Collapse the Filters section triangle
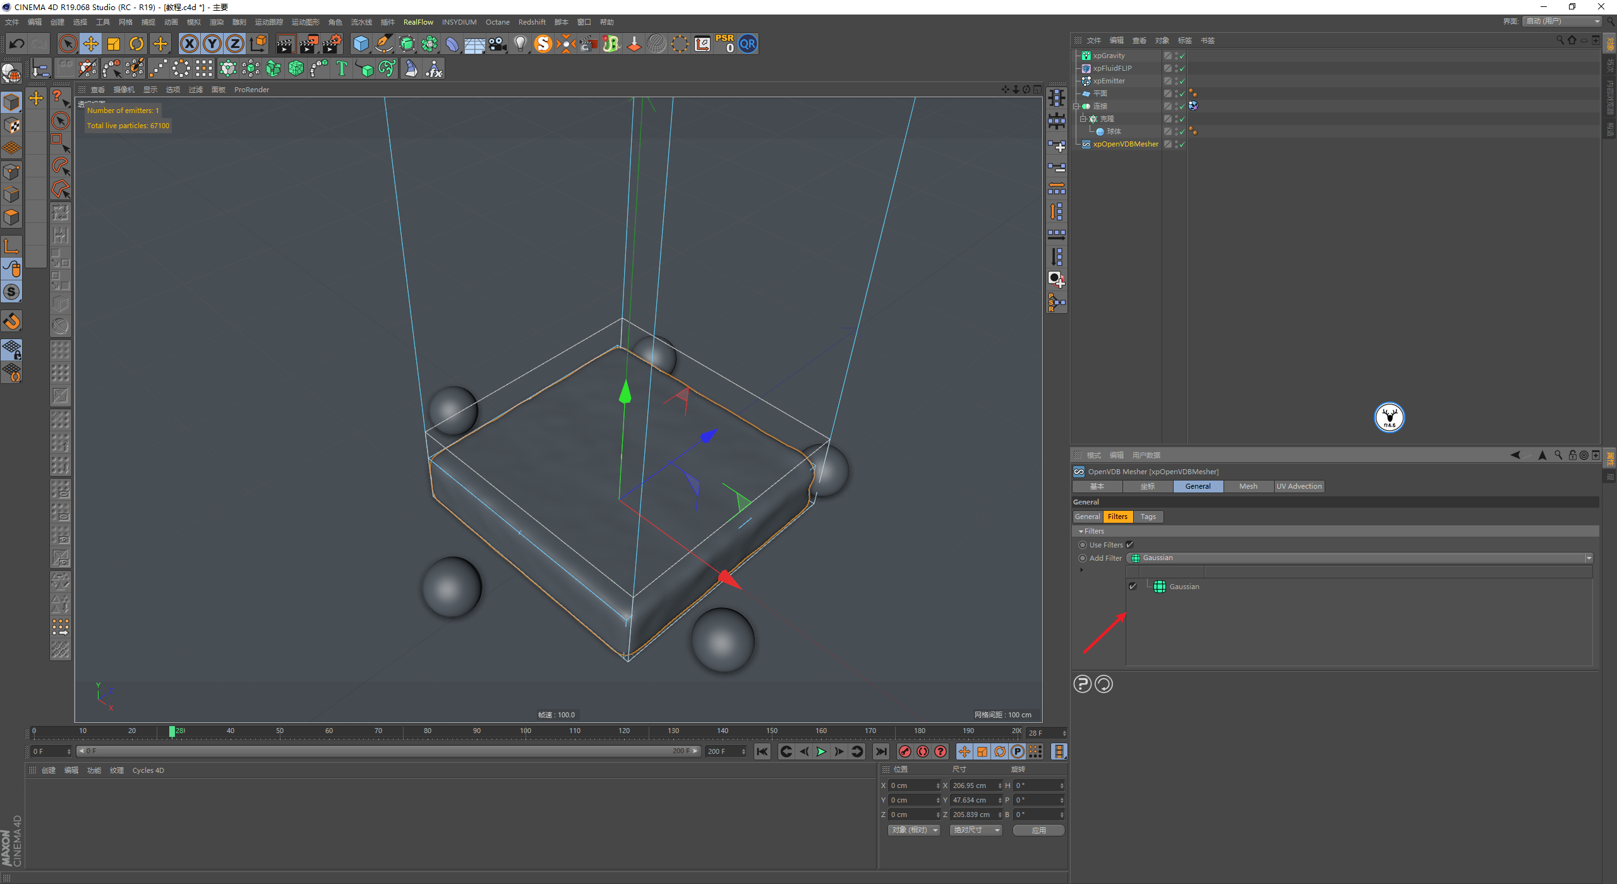Viewport: 1617px width, 884px height. click(1081, 531)
